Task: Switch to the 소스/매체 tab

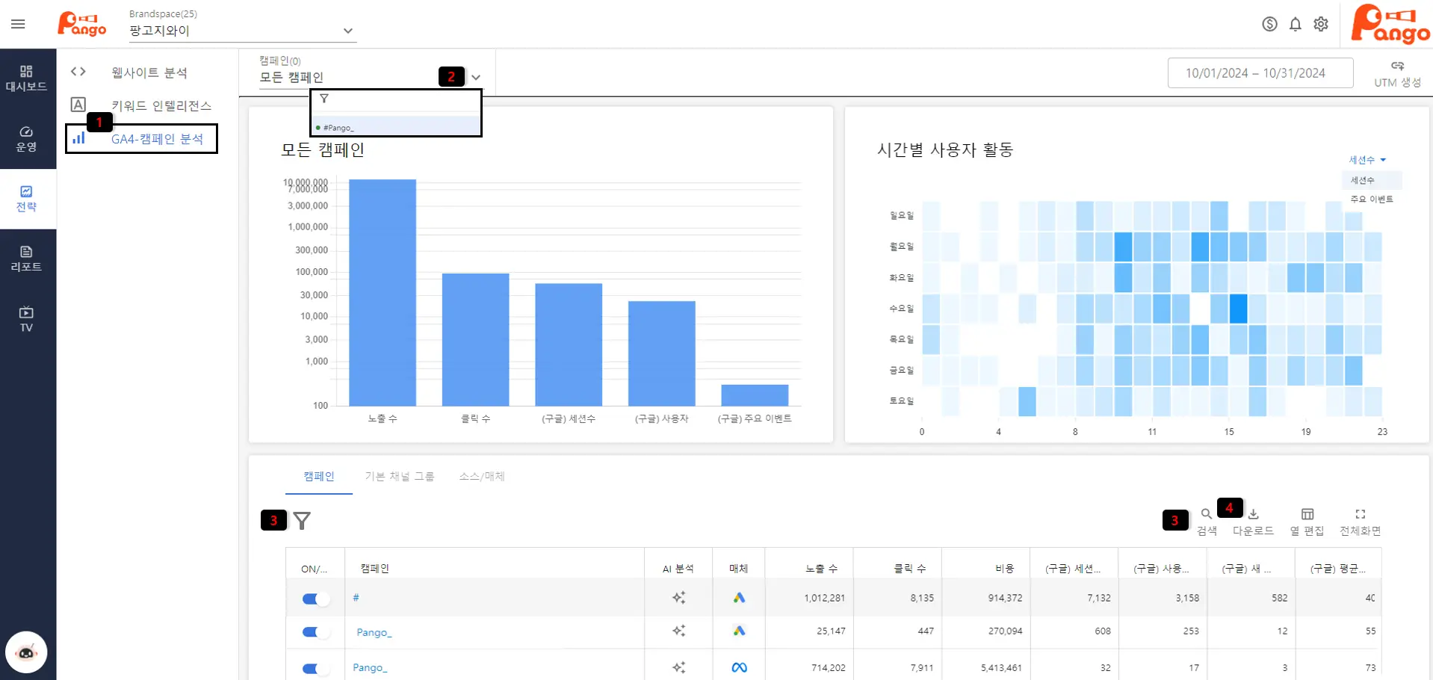Action: pyautogui.click(x=482, y=476)
